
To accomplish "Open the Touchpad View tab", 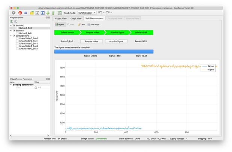I will pyautogui.click(x=115, y=18).
